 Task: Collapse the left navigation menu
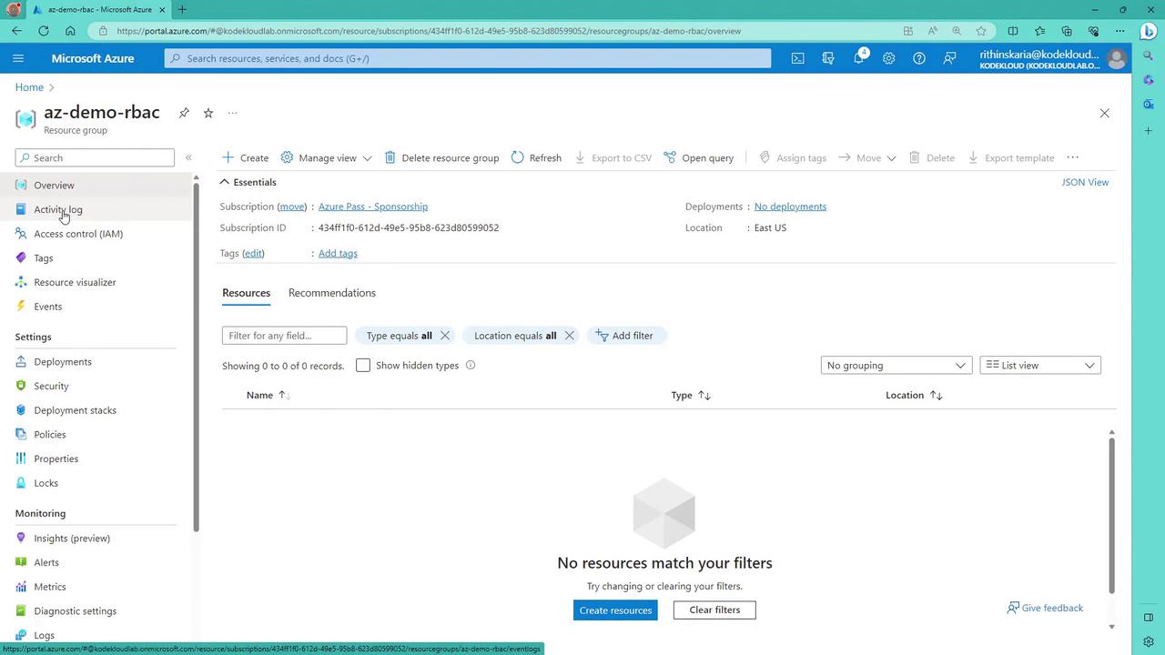[x=188, y=157]
